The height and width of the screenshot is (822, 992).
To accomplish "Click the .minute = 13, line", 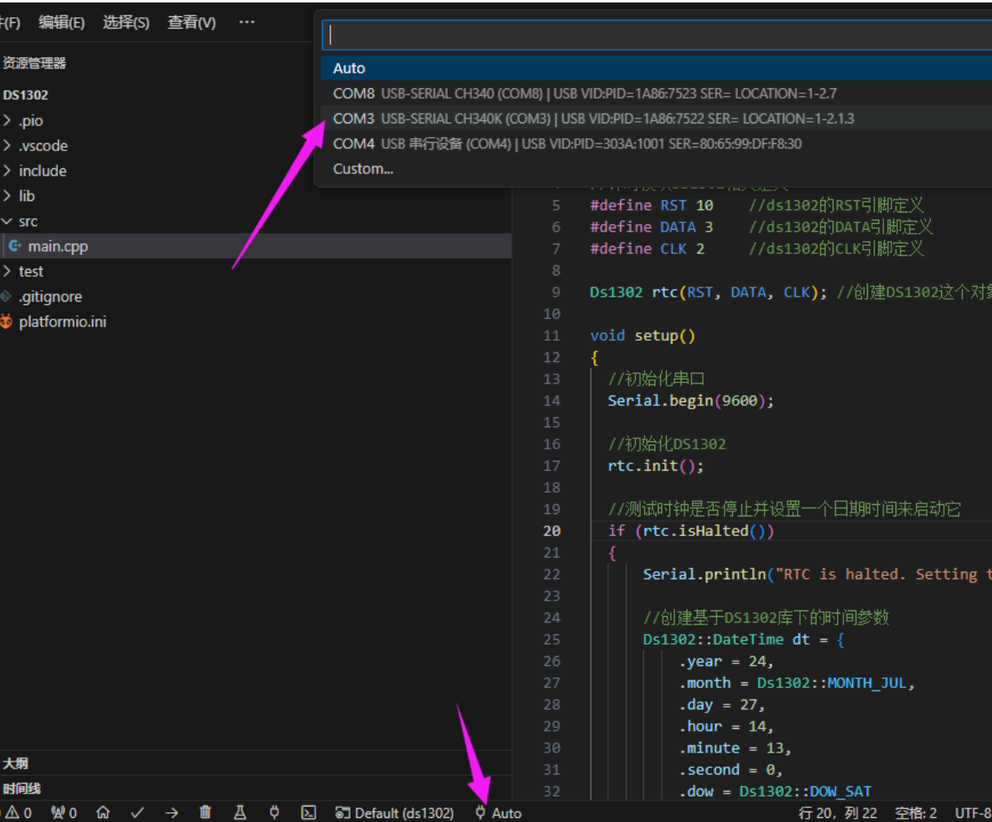I will click(735, 748).
